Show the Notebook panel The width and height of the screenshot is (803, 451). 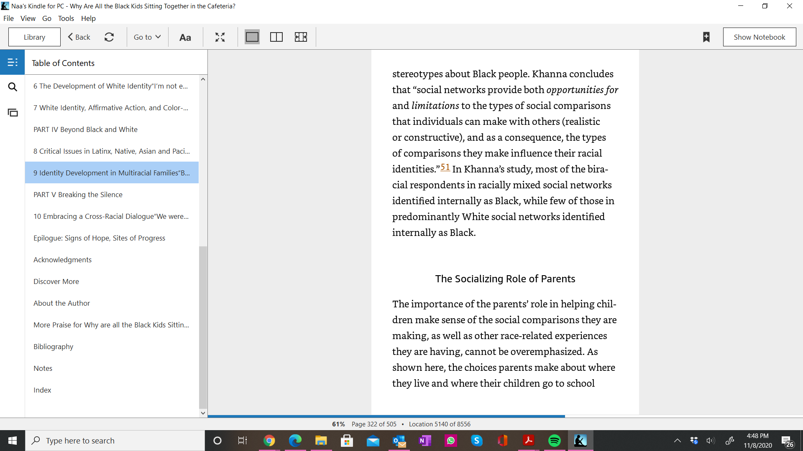[760, 37]
